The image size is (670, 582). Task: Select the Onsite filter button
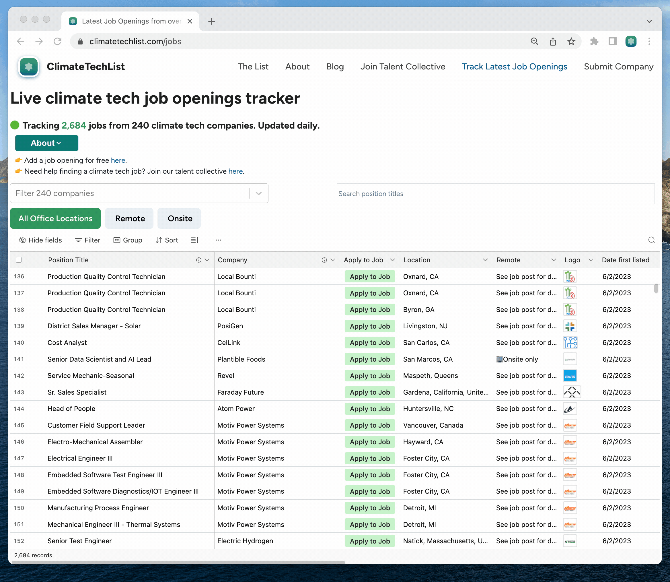coord(180,219)
